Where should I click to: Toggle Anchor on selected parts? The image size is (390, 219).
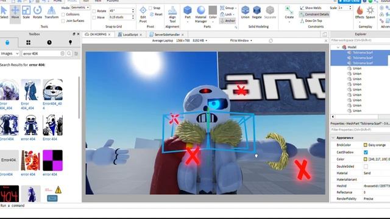point(227,21)
